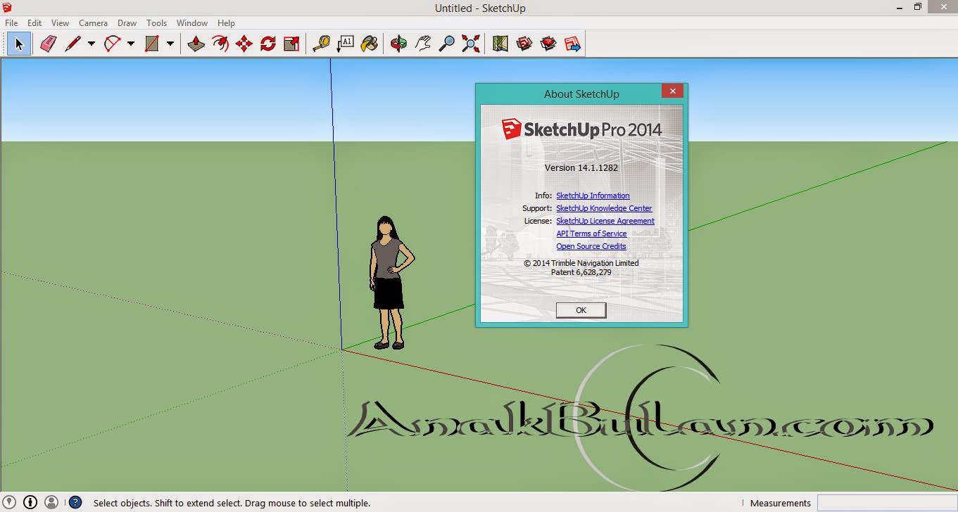
Task: Choose the Tape Measure tool
Action: click(x=321, y=44)
